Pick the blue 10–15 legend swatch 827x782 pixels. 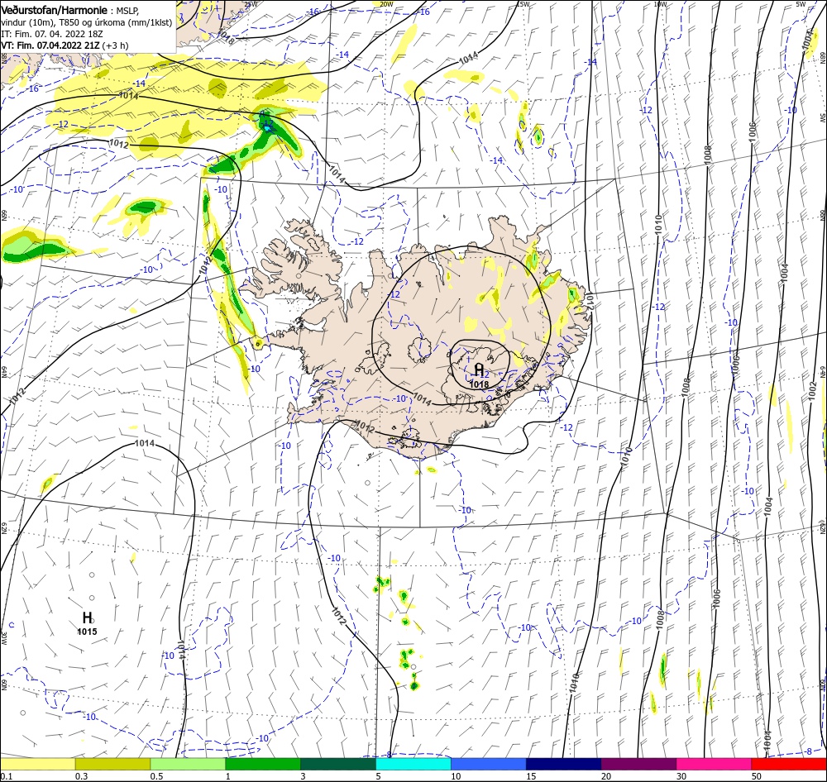489,764
